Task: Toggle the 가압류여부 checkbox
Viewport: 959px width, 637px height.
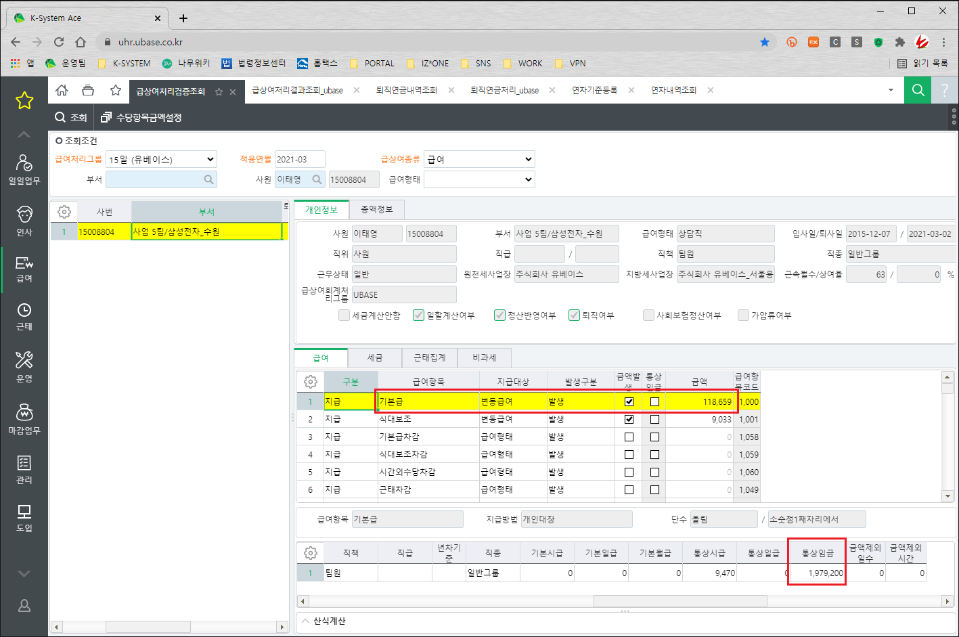Action: tap(743, 315)
